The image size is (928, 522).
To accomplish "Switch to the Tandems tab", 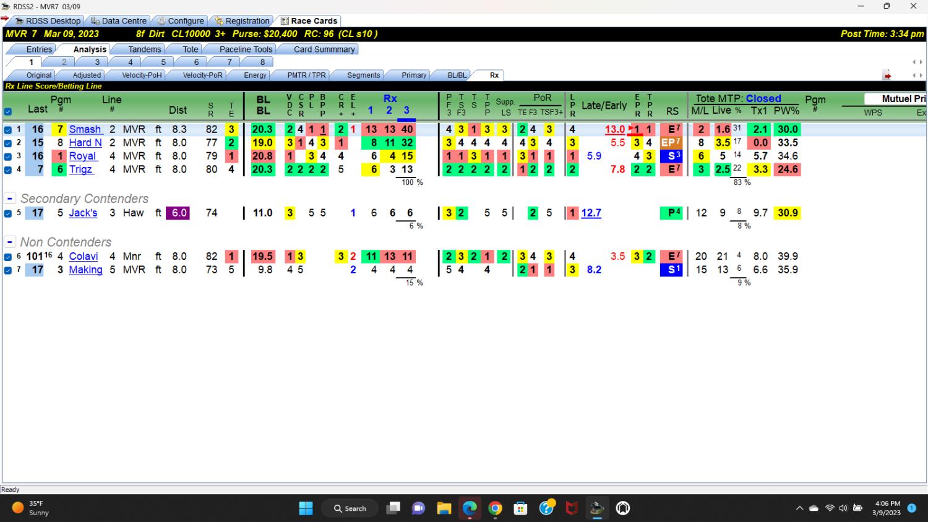I will tap(144, 49).
